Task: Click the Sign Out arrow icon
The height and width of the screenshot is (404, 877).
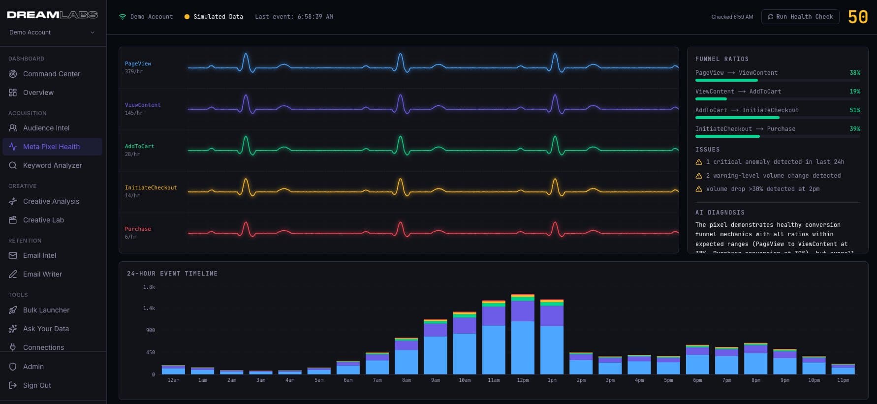Action: coord(13,385)
